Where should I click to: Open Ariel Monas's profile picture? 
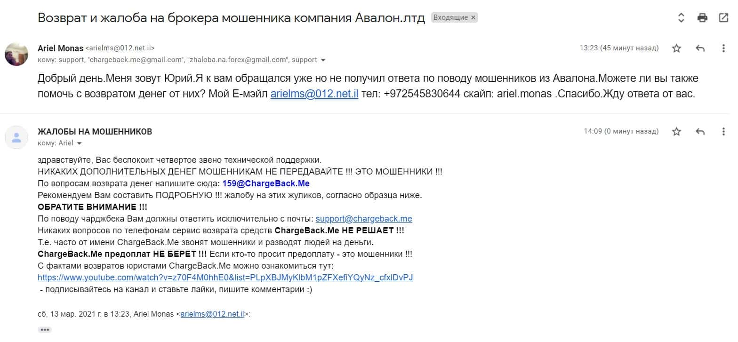[x=16, y=54]
